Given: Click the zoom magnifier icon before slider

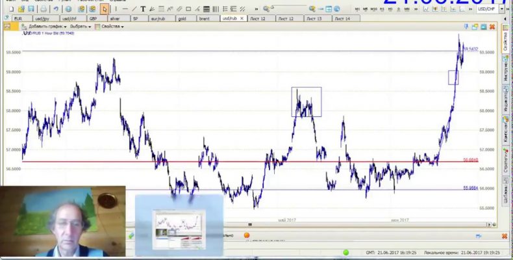Looking at the screenshot, I should point(266,9).
